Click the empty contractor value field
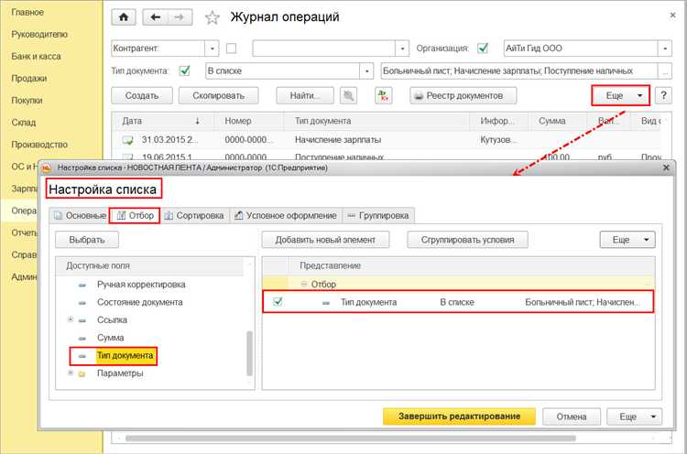Screen dimensions: 687x454 click(x=323, y=49)
